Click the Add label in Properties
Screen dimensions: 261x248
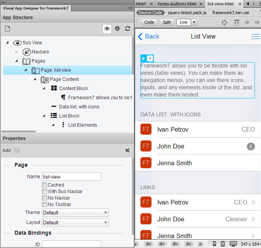coord(6,150)
